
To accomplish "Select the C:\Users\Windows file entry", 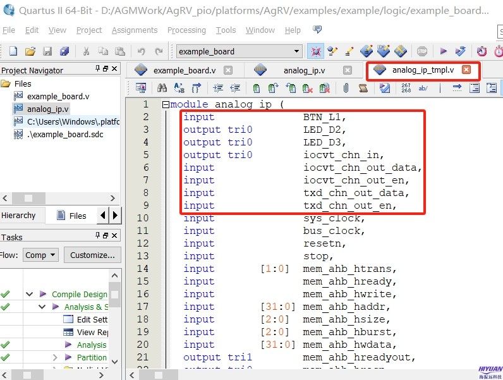I will (x=73, y=121).
